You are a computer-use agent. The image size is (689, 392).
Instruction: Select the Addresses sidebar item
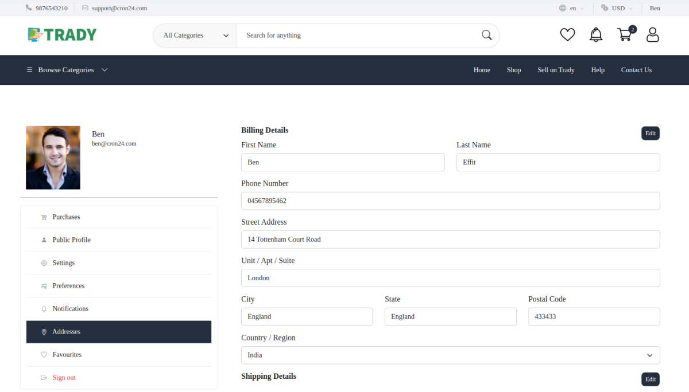point(119,332)
